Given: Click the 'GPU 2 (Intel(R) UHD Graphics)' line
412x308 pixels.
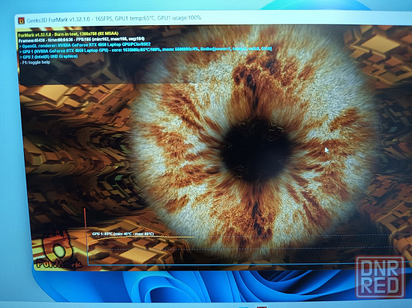Looking at the screenshot, I should pos(49,56).
